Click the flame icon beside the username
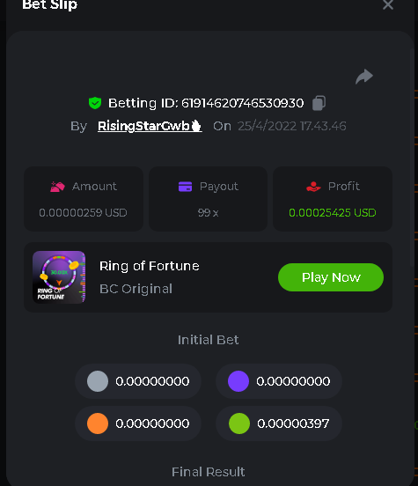The image size is (418, 486). point(196,126)
